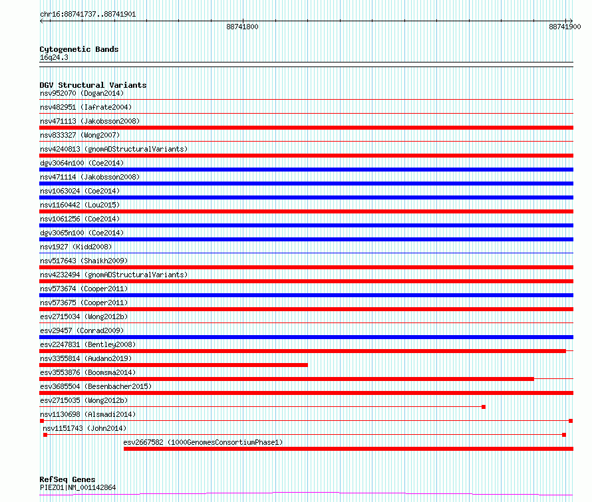Screen dimensions: 592x502
Task: Select variant nsv4240813 (gnomADStructuralVariants) label
Action: click(114, 149)
